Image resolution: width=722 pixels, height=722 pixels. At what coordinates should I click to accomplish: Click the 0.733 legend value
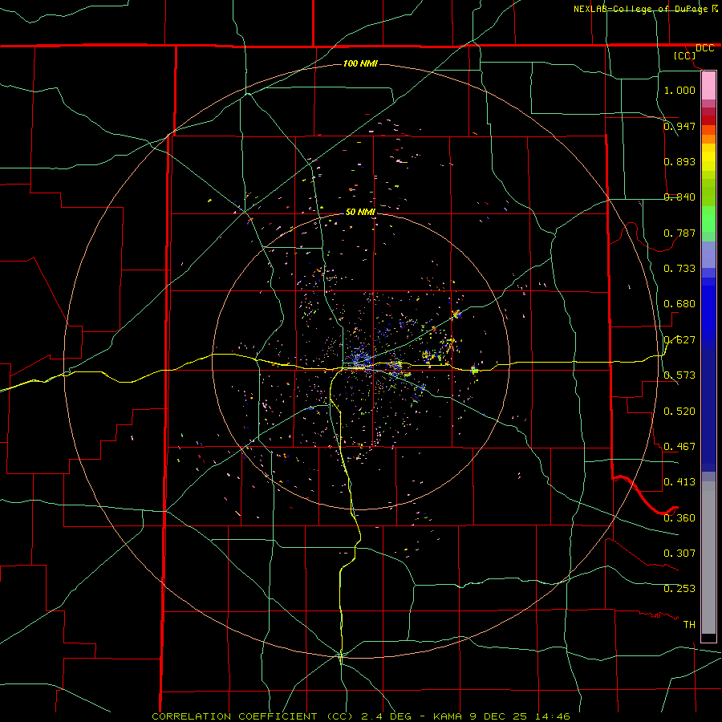click(x=679, y=268)
